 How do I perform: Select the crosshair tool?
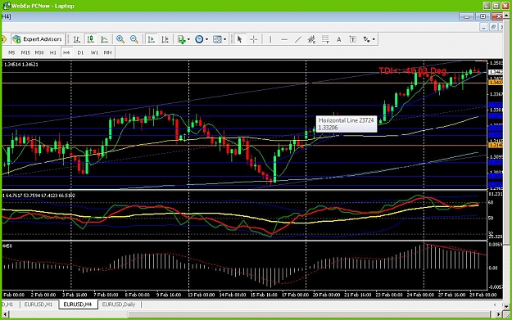[x=254, y=39]
